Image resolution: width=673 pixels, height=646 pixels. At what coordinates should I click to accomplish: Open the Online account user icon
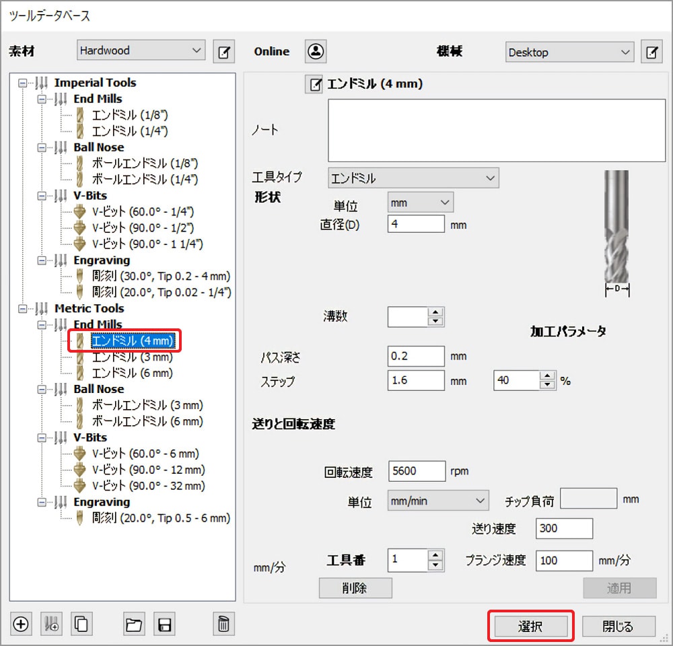(316, 51)
